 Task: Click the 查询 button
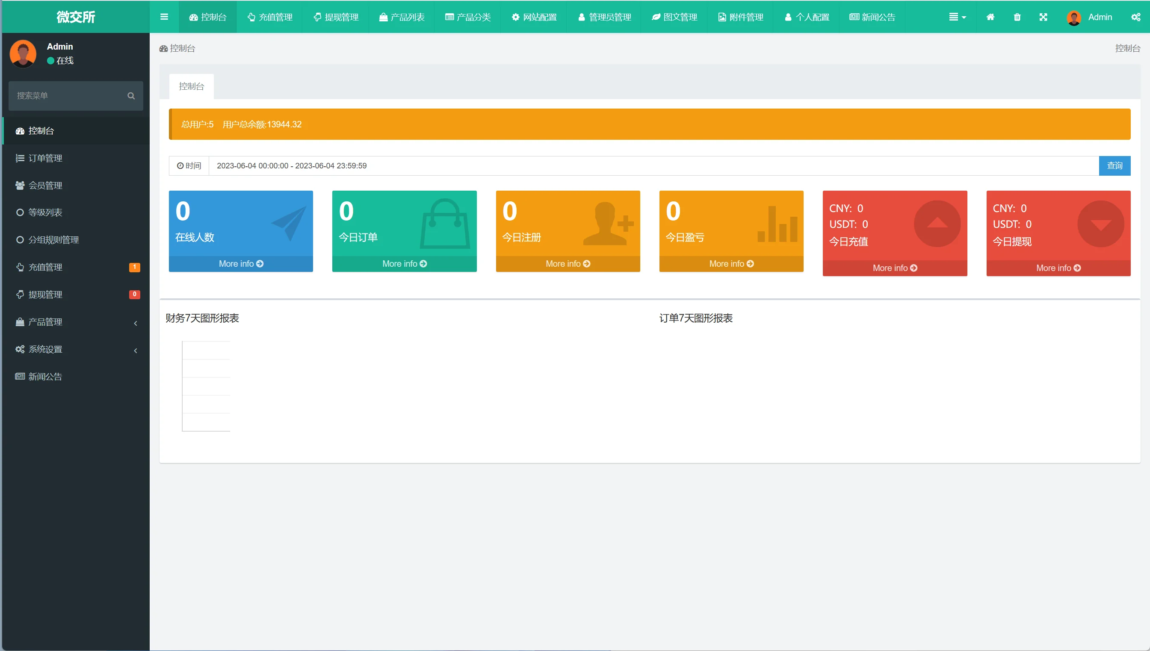pyautogui.click(x=1114, y=166)
